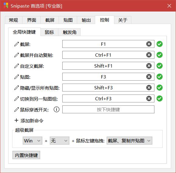Open the 无 second modifier dropdown
The width and height of the screenshot is (176, 173).
(60, 141)
